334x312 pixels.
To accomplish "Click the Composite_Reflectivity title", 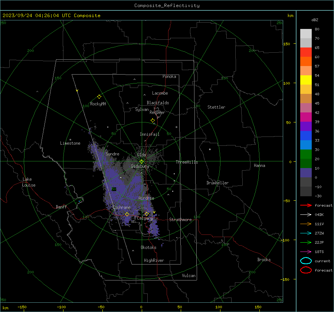I will click(167, 6).
